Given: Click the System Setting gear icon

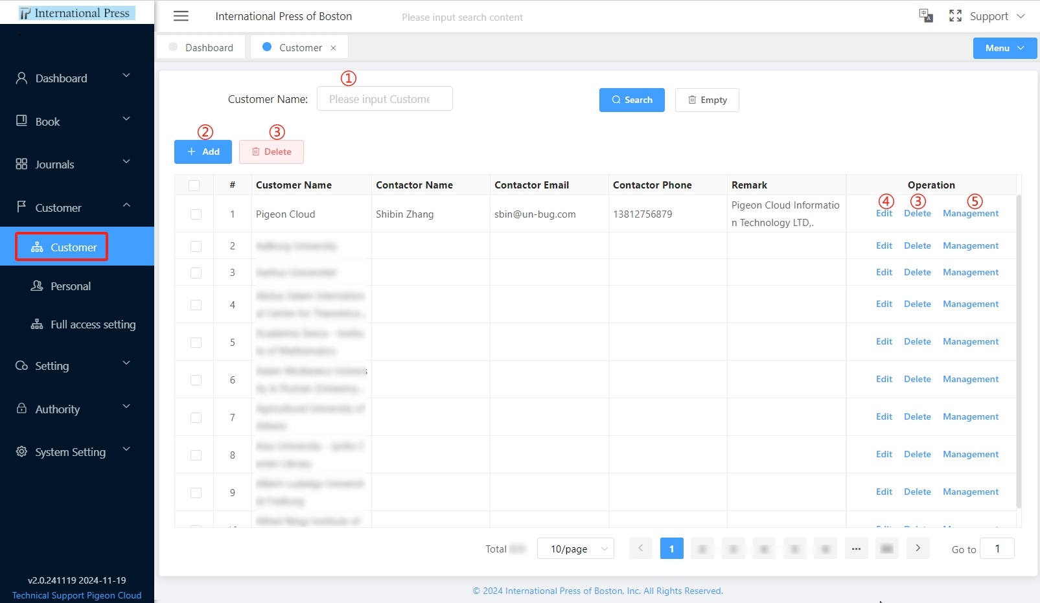Looking at the screenshot, I should 21,451.
